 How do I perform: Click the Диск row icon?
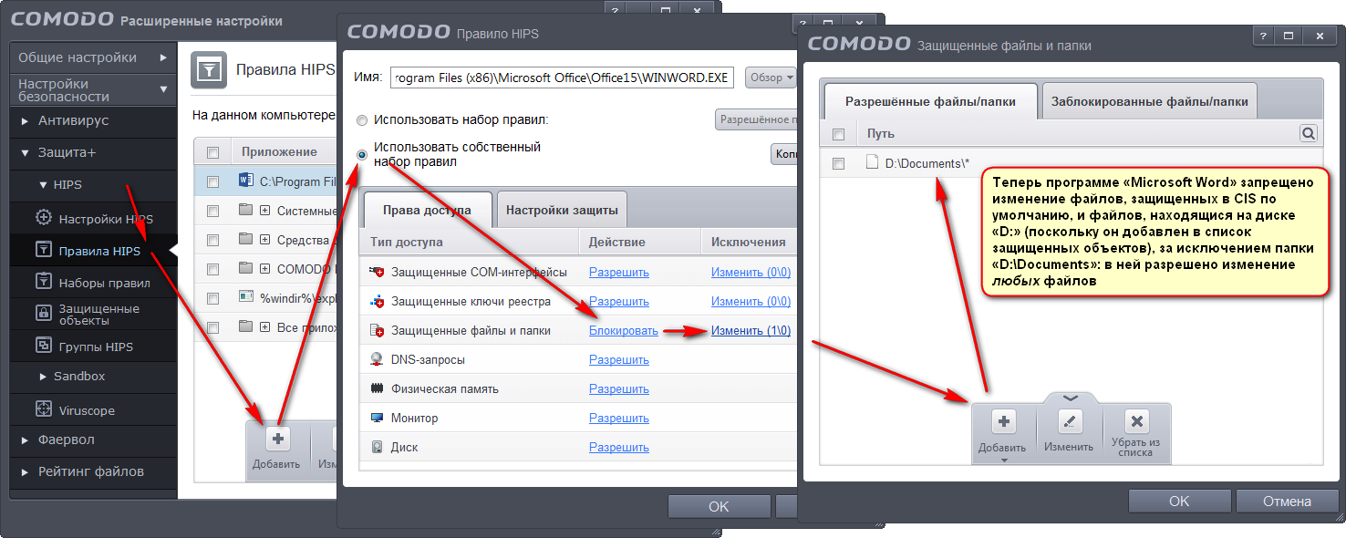coord(377,447)
